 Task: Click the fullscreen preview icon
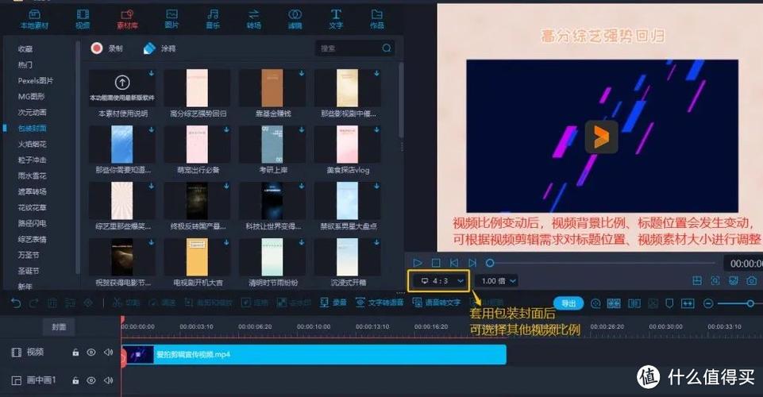[x=715, y=281]
